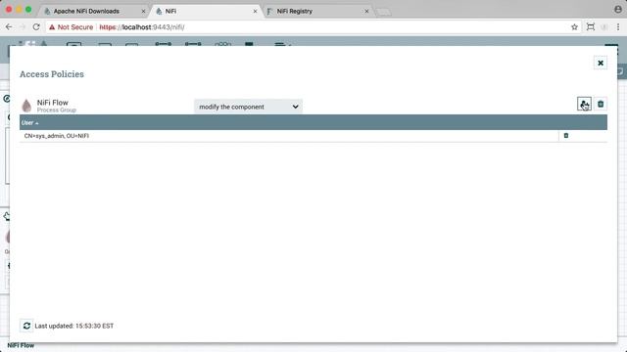Close the NiFi tab

click(x=255, y=11)
